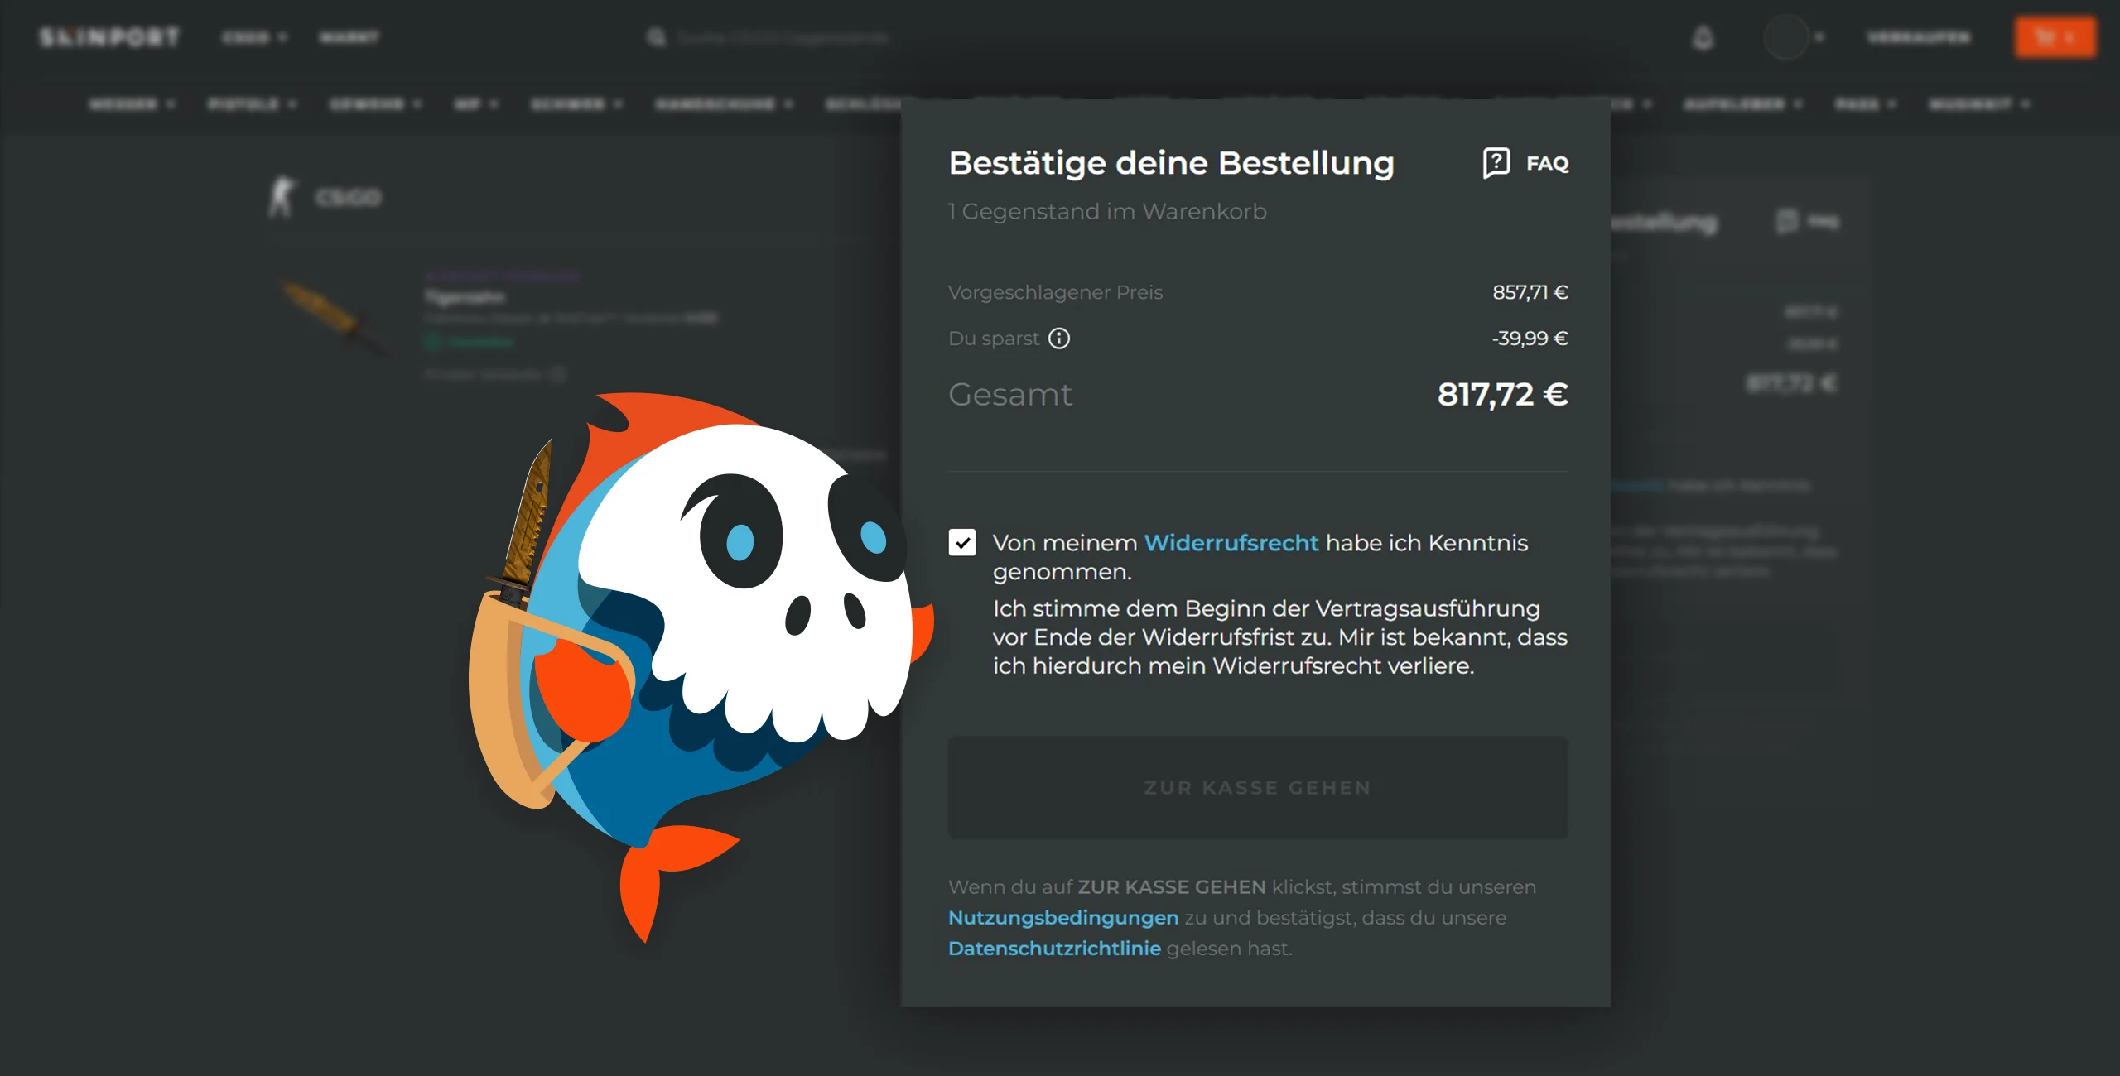Open the Widerrufsrecht link

pos(1231,543)
